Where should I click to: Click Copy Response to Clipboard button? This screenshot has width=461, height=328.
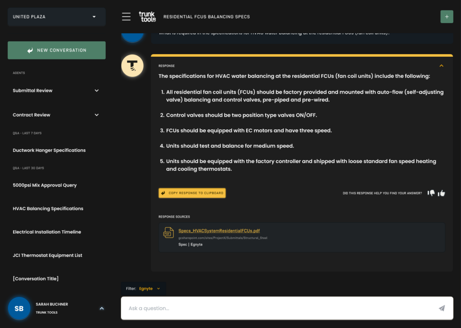[x=192, y=193]
